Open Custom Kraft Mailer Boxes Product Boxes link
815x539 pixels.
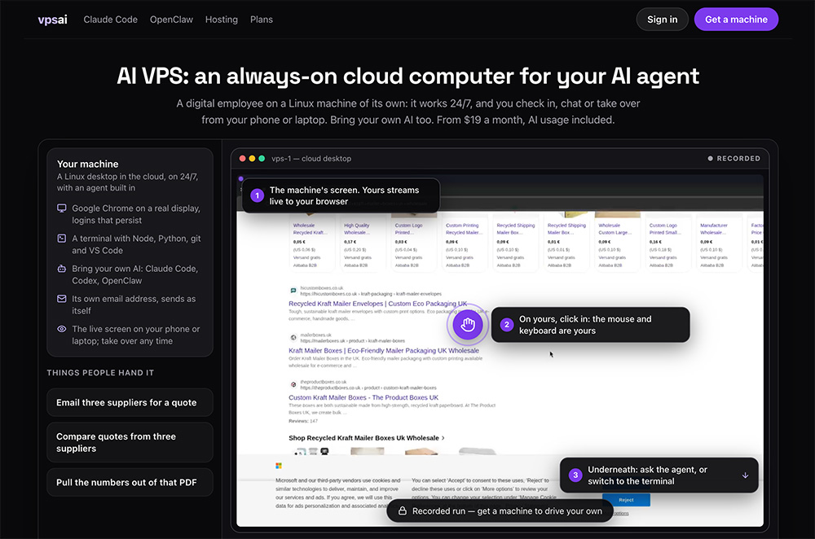(363, 397)
